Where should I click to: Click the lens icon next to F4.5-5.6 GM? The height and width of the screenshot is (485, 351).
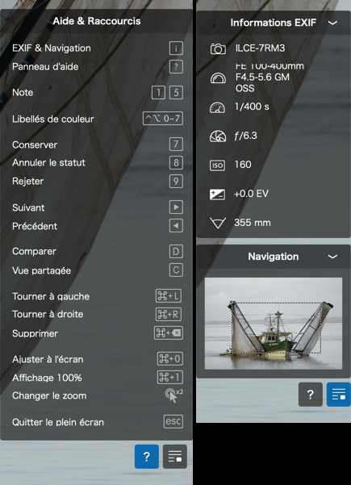click(x=218, y=78)
